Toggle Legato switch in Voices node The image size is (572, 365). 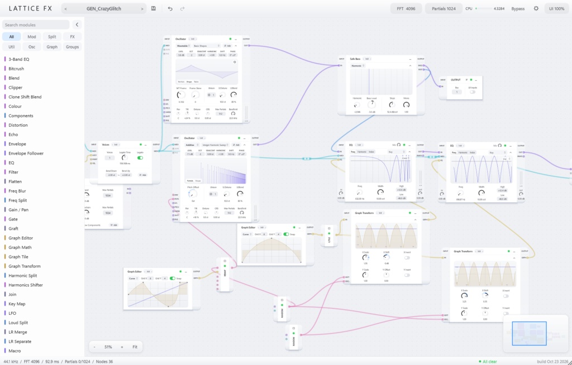(x=140, y=158)
